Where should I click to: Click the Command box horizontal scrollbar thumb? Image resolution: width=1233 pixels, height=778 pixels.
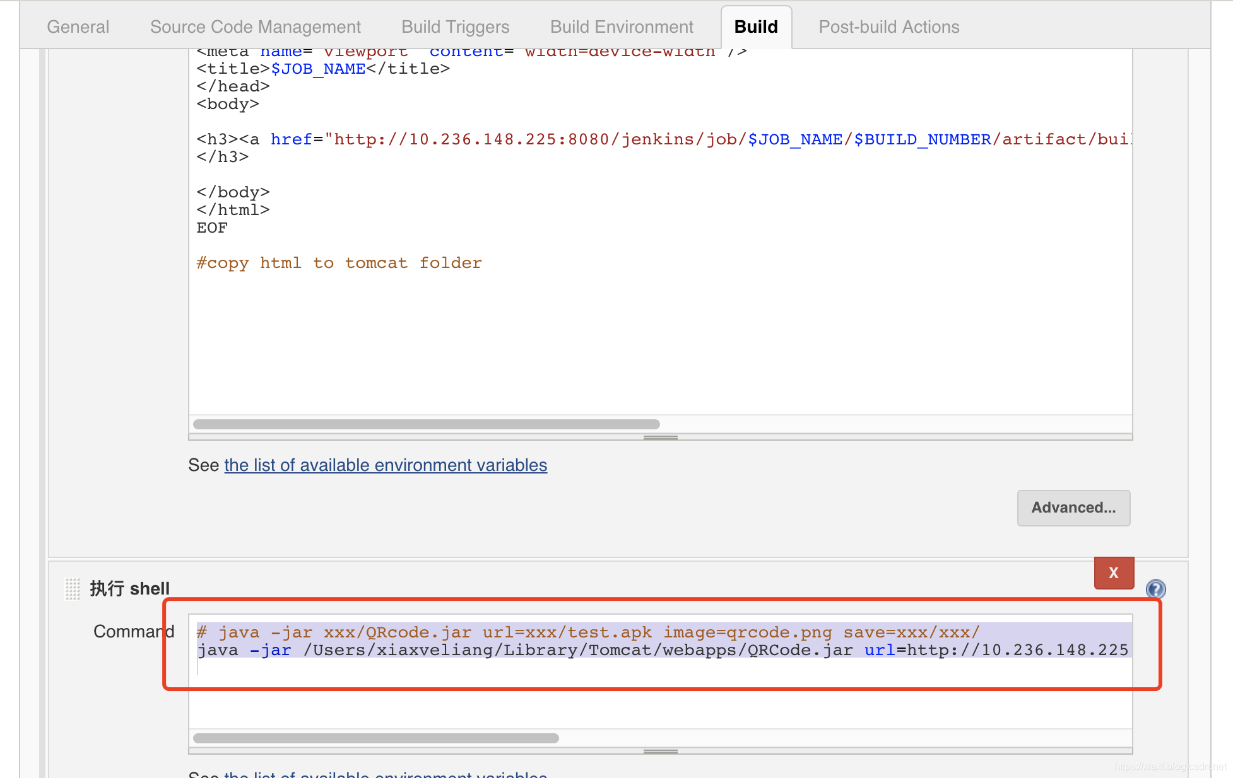[375, 738]
